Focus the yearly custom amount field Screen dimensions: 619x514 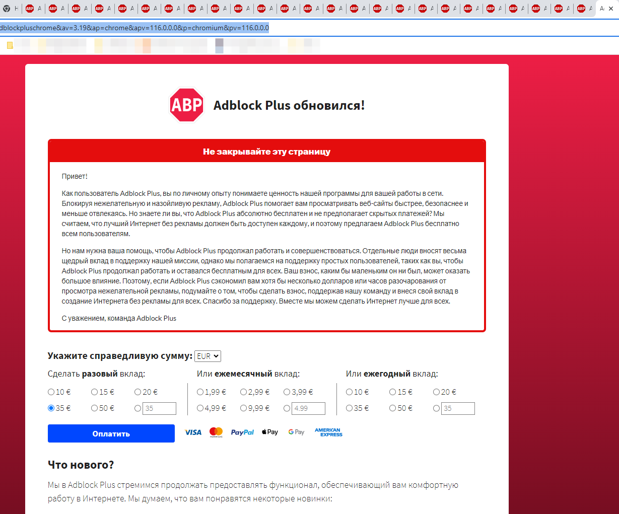458,408
